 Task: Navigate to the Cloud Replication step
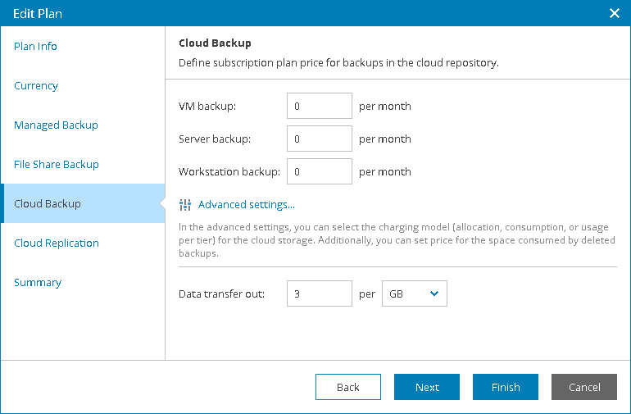(56, 243)
